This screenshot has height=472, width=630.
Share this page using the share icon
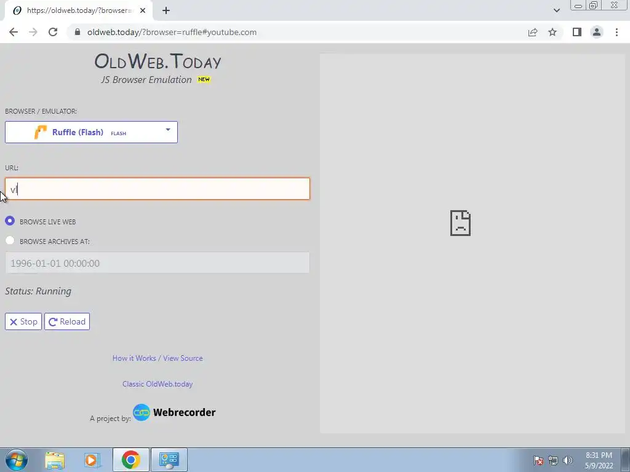(x=533, y=32)
